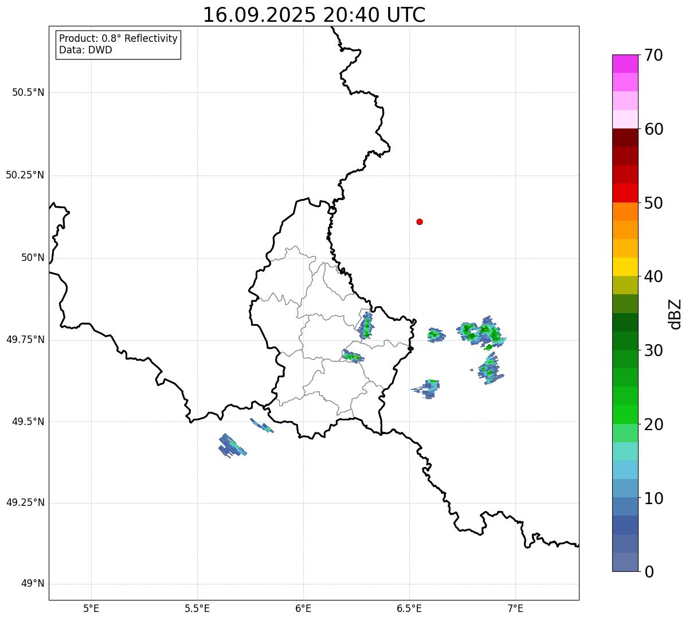The height and width of the screenshot is (620, 689).
Task: Click the 50.5°N latitude label
Action: tap(28, 92)
